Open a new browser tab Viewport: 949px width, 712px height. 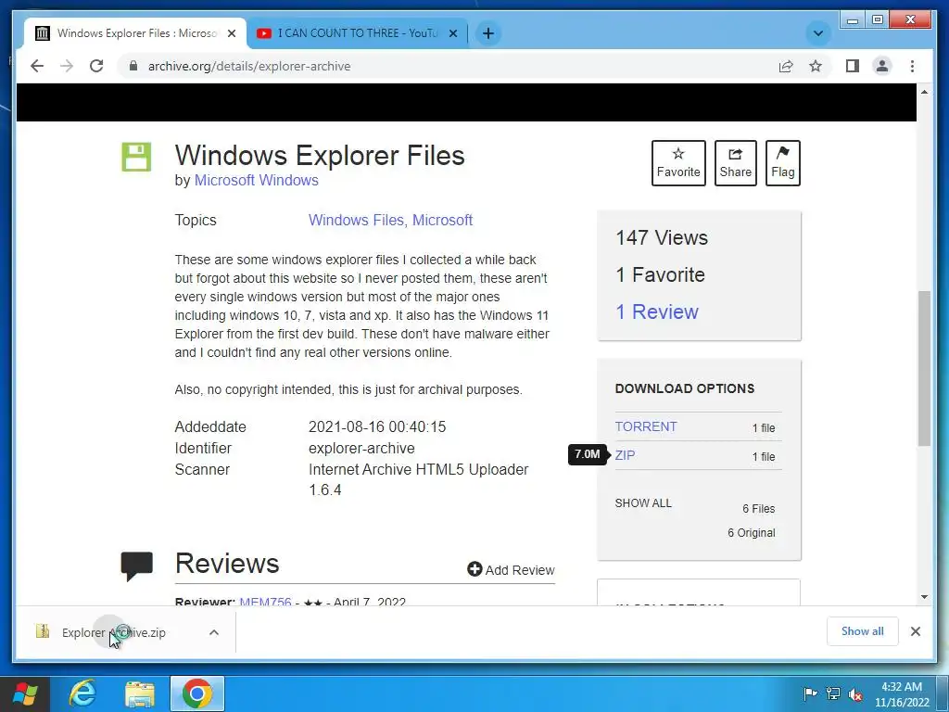point(488,33)
